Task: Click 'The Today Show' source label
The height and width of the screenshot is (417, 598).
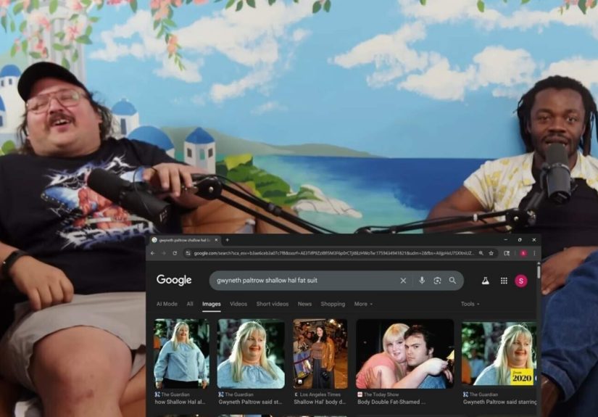Action: tap(381, 395)
